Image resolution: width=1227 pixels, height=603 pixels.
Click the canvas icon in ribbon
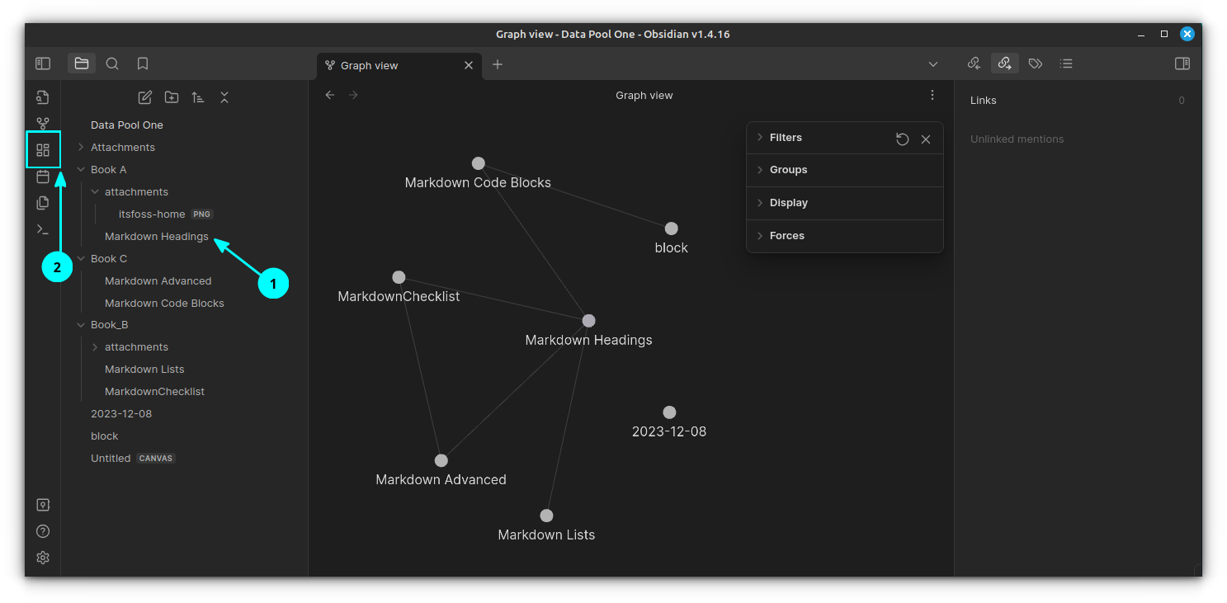pyautogui.click(x=43, y=150)
